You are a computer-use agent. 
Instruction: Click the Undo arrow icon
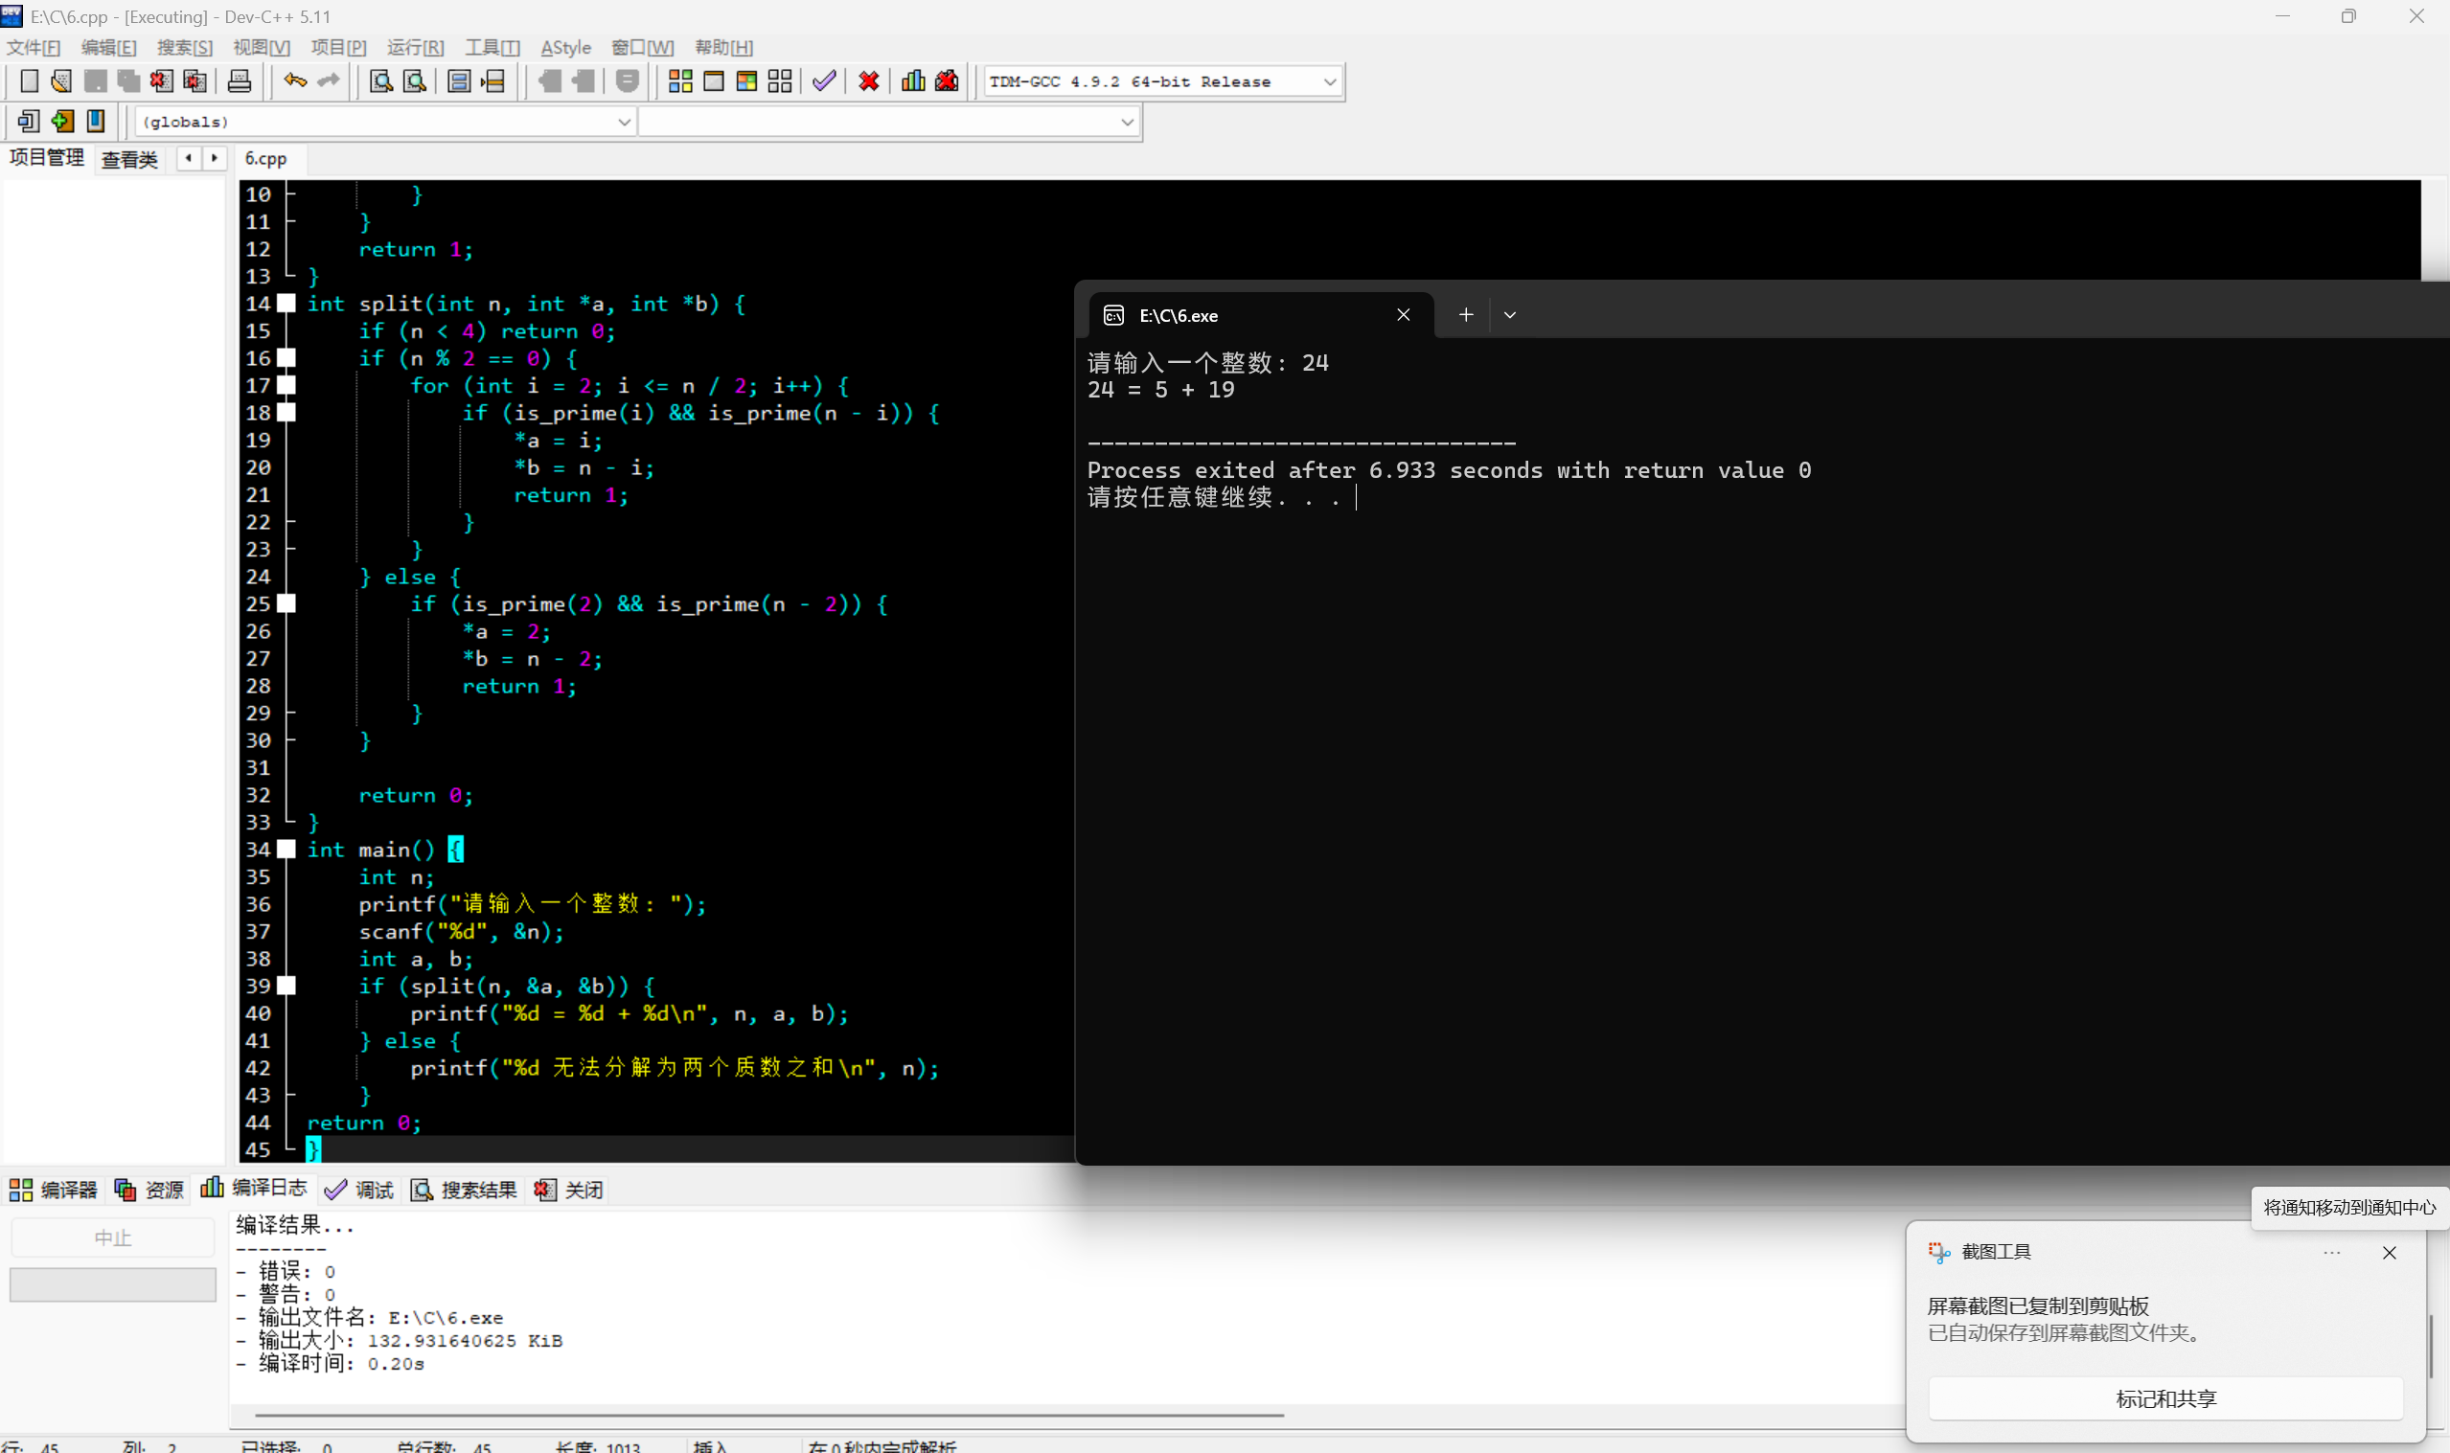(x=295, y=81)
